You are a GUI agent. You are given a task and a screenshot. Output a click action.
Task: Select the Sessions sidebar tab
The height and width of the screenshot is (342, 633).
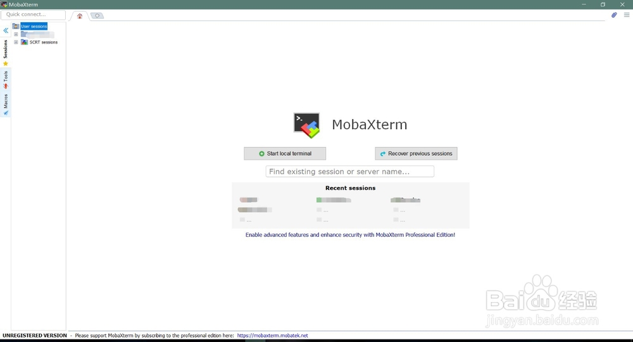click(x=5, y=49)
